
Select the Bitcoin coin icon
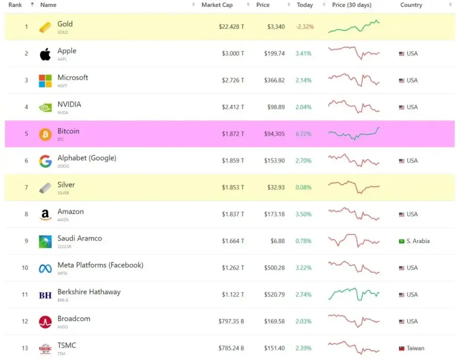pyautogui.click(x=45, y=133)
